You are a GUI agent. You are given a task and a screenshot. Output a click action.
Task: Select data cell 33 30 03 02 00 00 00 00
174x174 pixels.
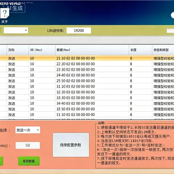click(x=76, y=98)
